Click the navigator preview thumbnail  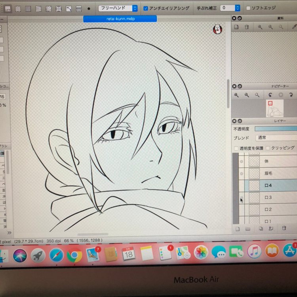click(x=275, y=108)
